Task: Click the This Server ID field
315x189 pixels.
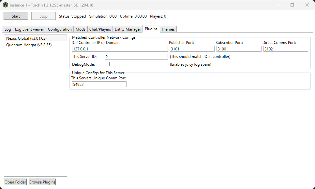Action: coord(136,57)
